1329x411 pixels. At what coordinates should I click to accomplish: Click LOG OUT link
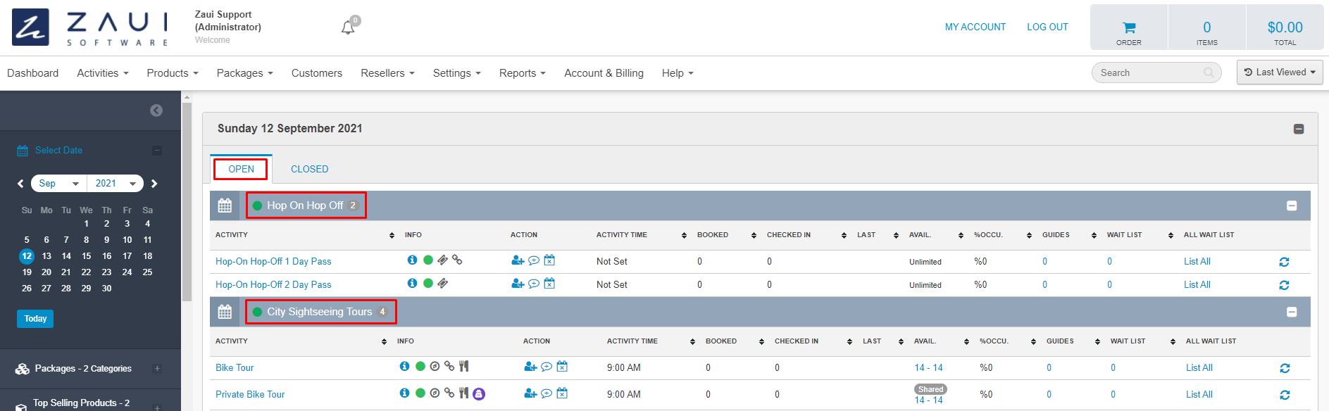click(x=1047, y=27)
